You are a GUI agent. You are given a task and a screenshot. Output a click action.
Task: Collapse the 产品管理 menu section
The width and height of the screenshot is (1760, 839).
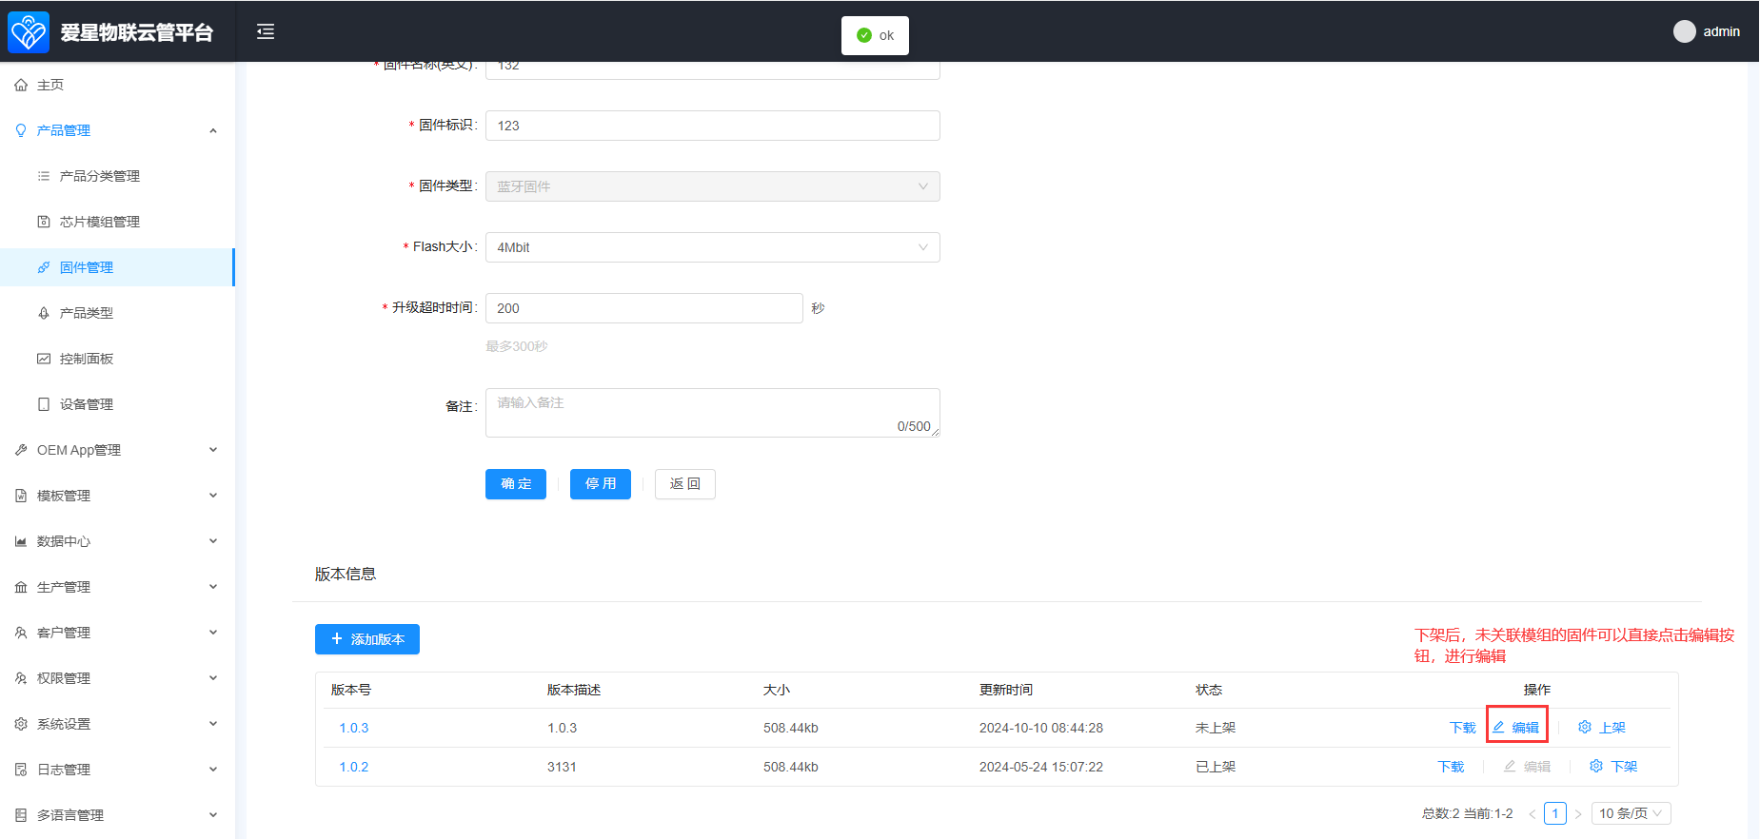[x=117, y=130]
